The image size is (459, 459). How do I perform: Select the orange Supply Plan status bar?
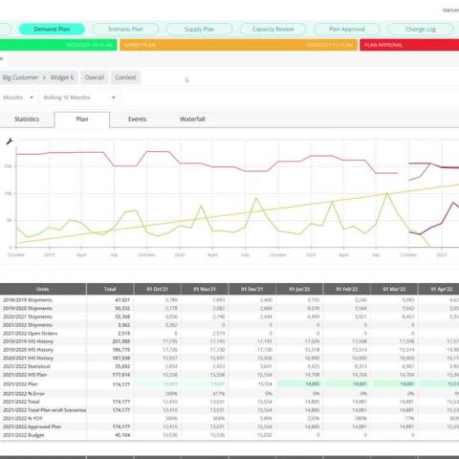click(x=238, y=45)
